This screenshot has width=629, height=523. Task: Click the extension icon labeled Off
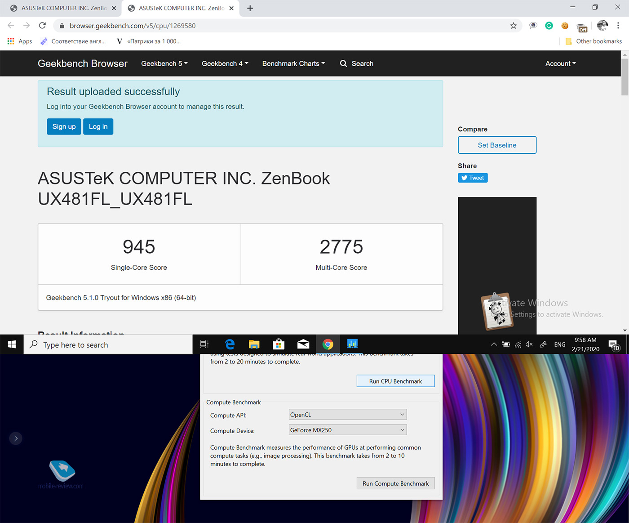point(582,27)
